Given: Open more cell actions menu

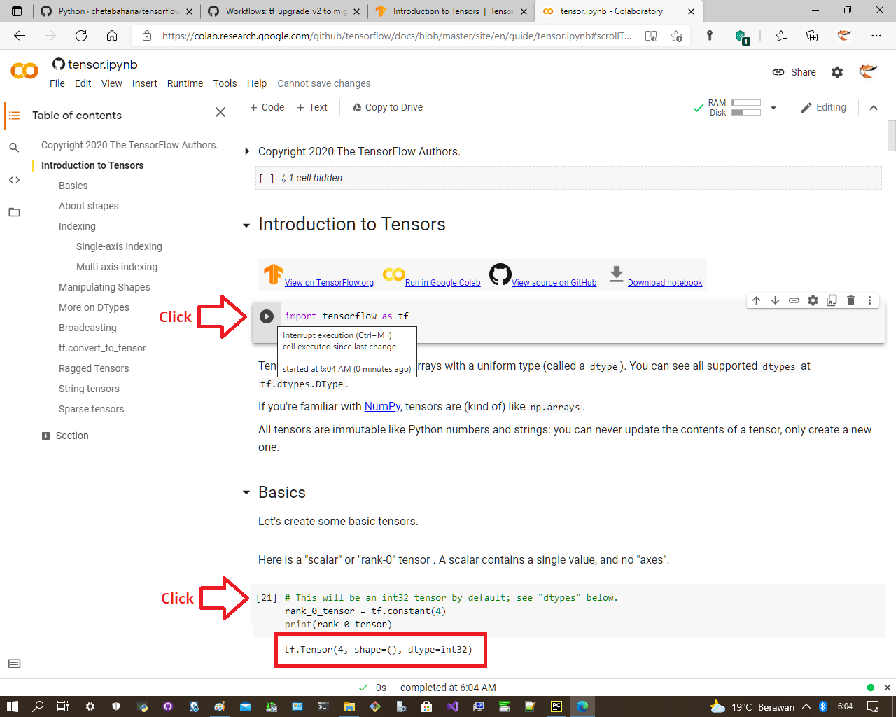Looking at the screenshot, I should (870, 300).
